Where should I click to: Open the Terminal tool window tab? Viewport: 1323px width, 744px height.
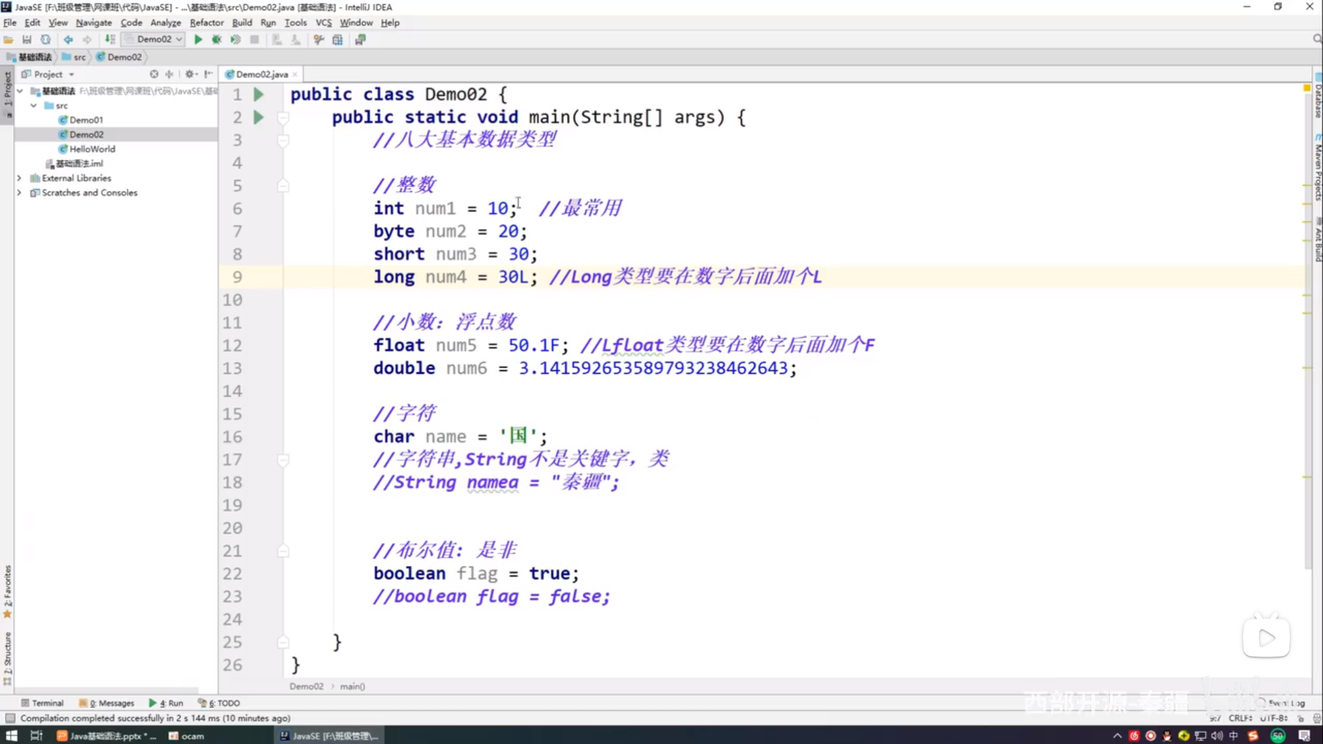tap(43, 703)
